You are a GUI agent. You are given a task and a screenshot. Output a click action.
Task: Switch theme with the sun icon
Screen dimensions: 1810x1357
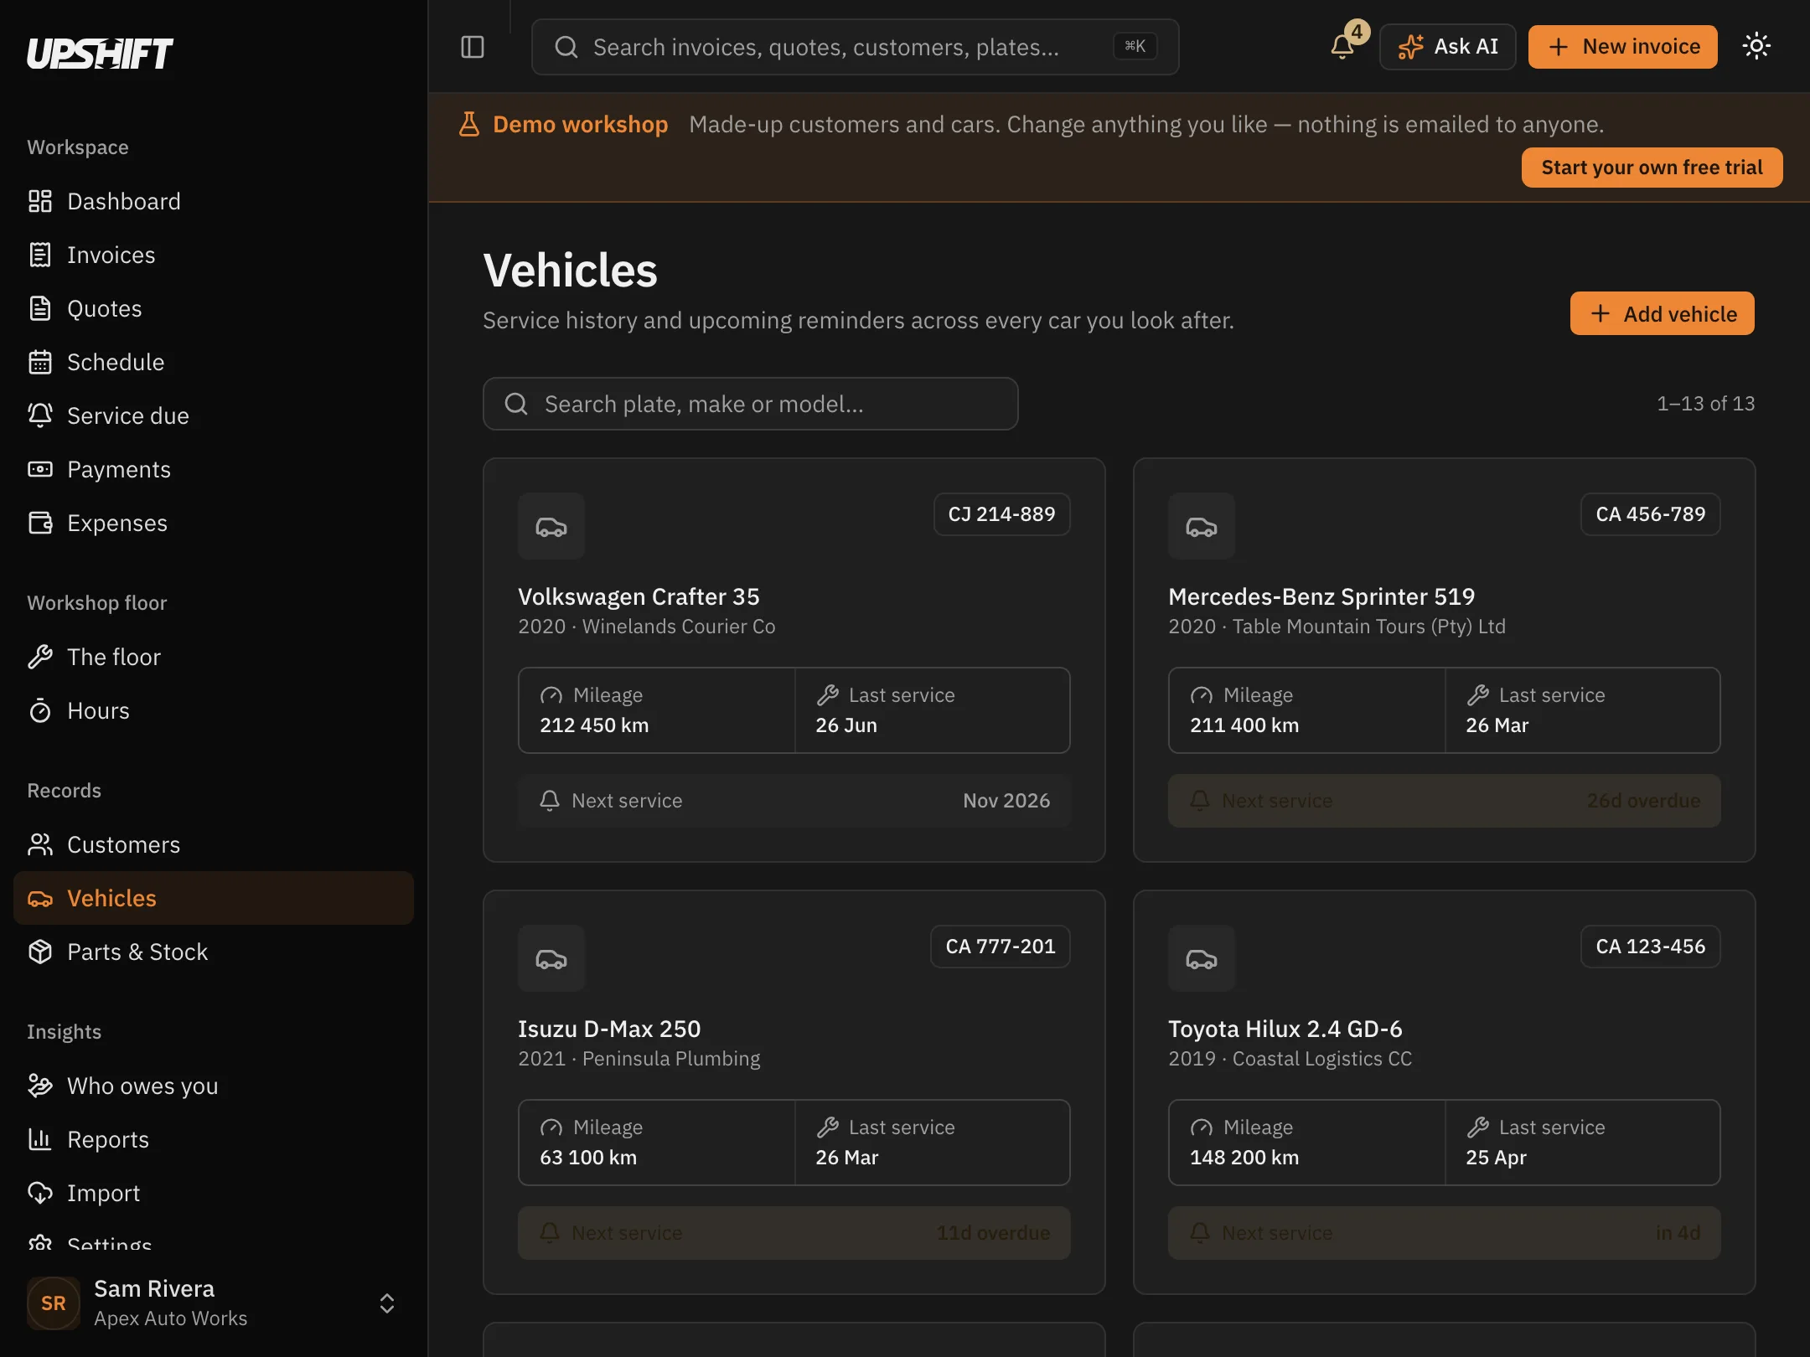[1756, 46]
